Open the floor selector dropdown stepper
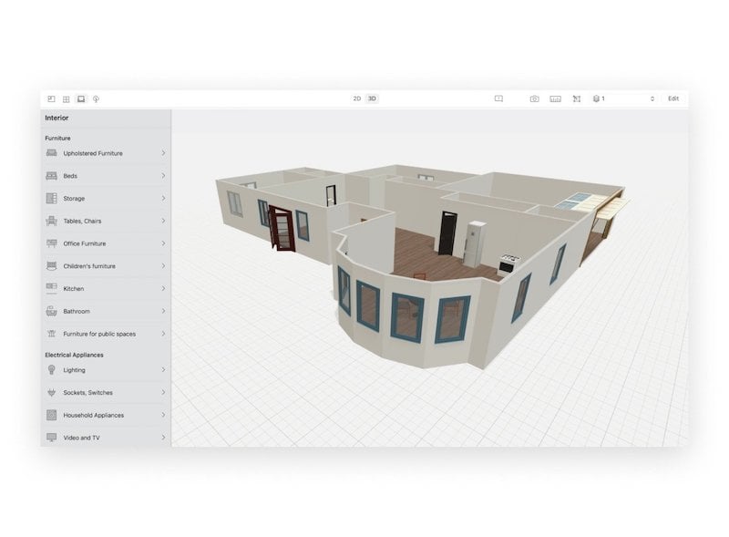729x537 pixels. pos(652,98)
